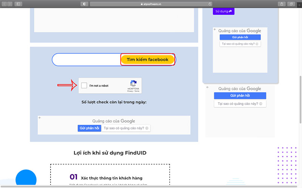The image size is (302, 188).
Task: Click the Tìm kiếm facebook button
Action: 148,59
